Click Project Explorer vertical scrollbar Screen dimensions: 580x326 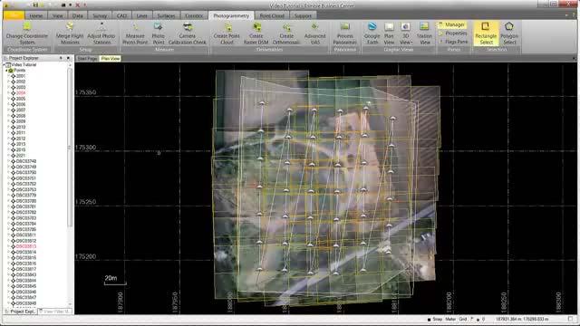click(70, 147)
